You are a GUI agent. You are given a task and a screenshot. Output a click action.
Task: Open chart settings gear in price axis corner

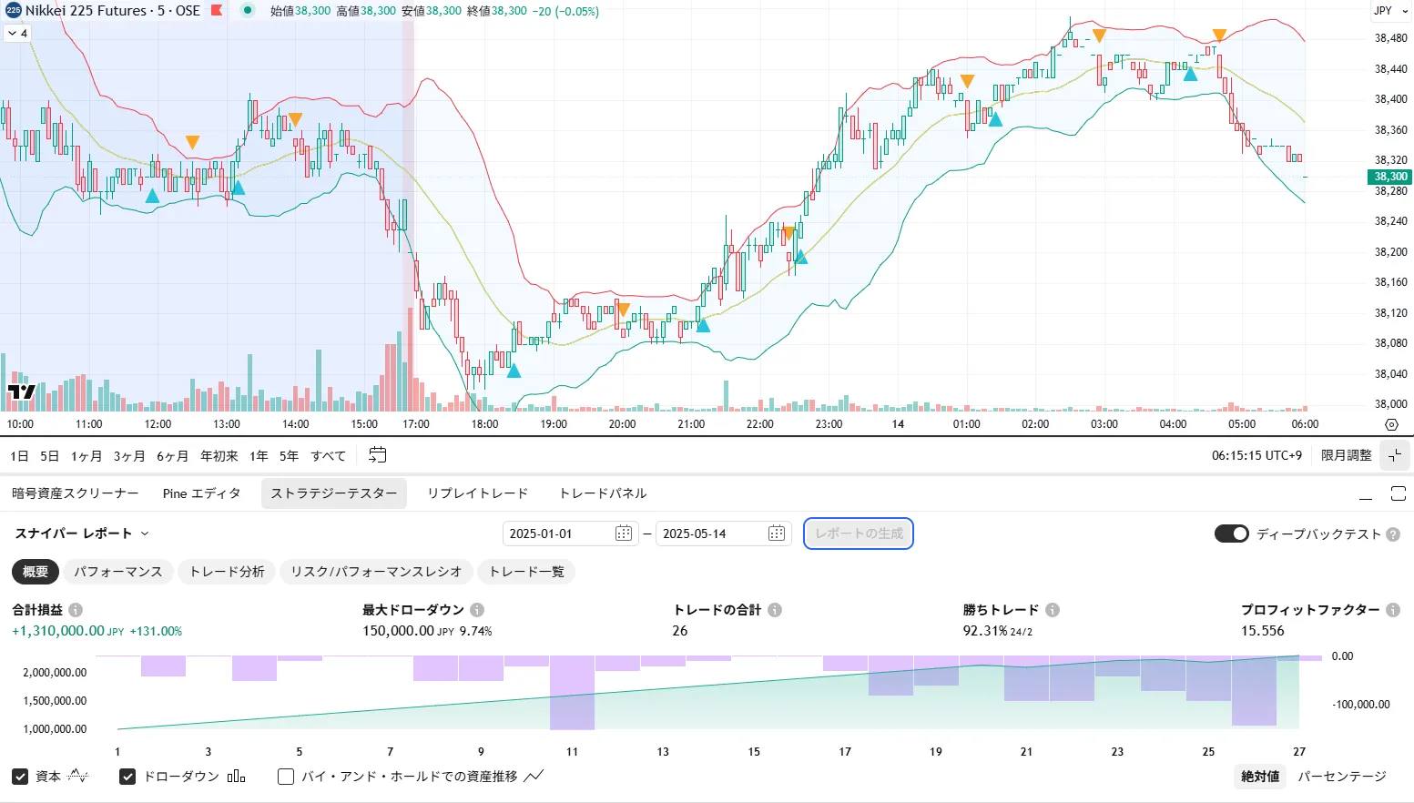pyautogui.click(x=1391, y=424)
